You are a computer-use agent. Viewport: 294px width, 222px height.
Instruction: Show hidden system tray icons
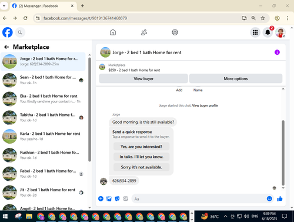click(x=225, y=216)
